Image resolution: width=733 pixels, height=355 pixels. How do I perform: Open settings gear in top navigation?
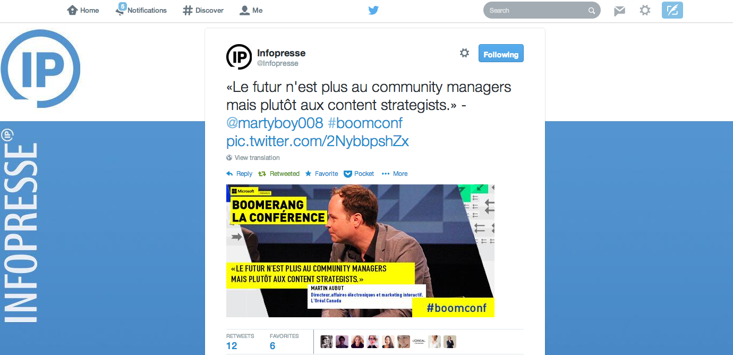645,10
